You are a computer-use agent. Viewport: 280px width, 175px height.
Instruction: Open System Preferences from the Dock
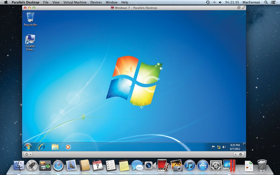point(216,165)
